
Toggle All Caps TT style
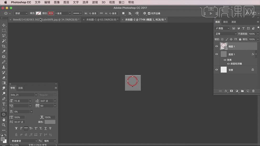(x=26, y=128)
